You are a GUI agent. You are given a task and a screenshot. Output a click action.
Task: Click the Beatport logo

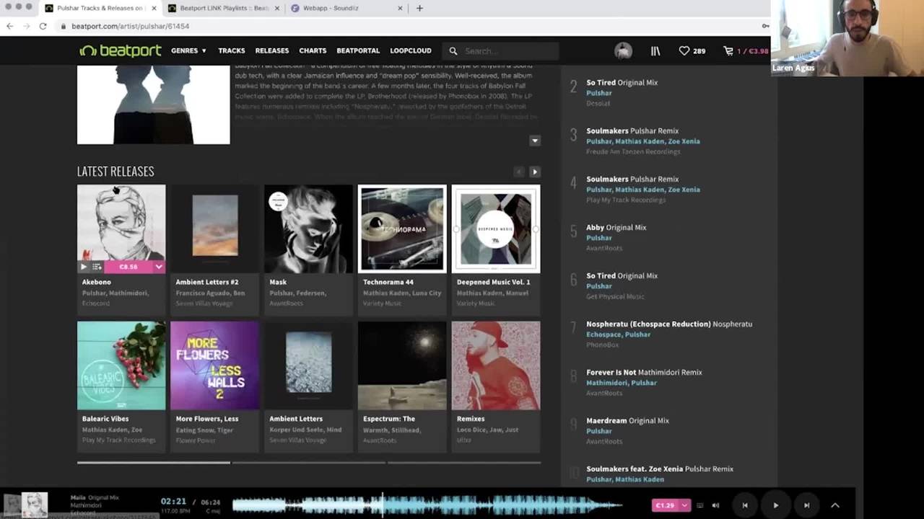click(x=121, y=50)
